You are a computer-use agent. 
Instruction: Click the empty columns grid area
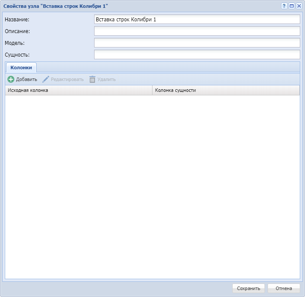[x=152, y=183]
